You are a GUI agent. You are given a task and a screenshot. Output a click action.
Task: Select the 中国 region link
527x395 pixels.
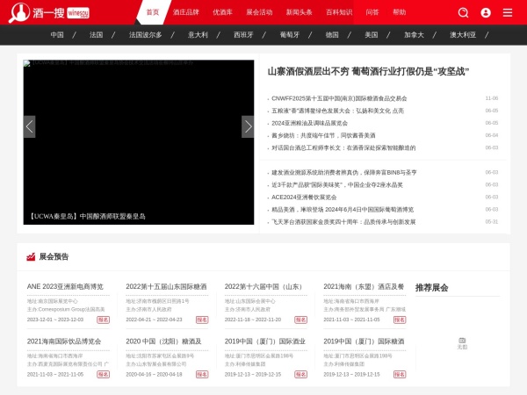point(57,34)
